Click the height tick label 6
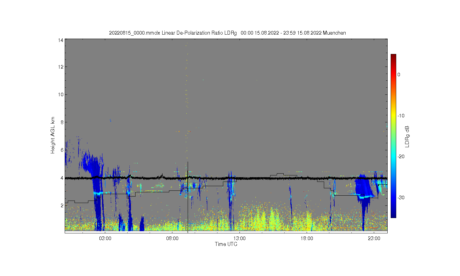This screenshot has width=460, height=276. (x=62, y=150)
